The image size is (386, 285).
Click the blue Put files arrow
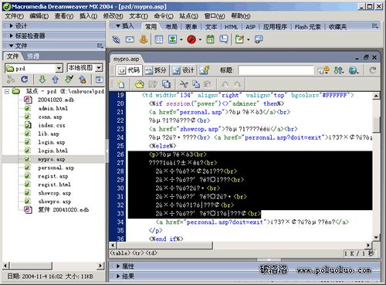coord(56,80)
